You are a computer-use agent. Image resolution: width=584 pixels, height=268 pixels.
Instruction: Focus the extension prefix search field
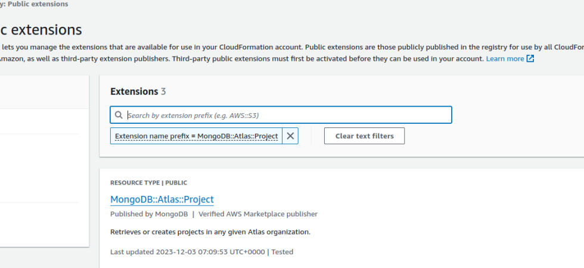281,114
